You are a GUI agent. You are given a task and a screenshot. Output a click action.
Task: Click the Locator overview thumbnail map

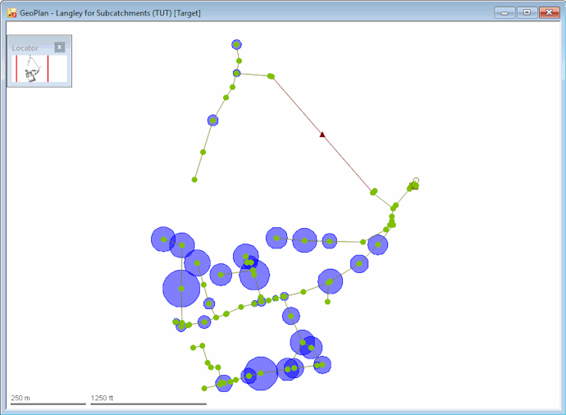pyautogui.click(x=39, y=69)
